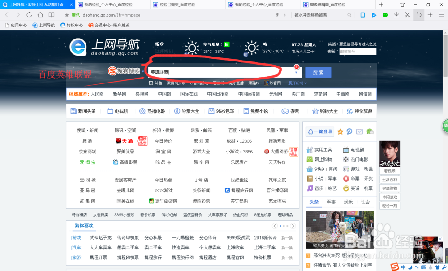Expand the address bar forward chevron
This screenshot has width=448, height=271.
point(284,15)
